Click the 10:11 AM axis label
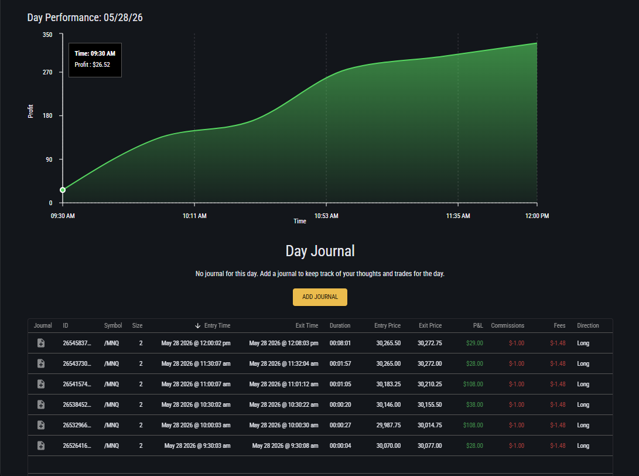The width and height of the screenshot is (639, 476). pyautogui.click(x=194, y=216)
